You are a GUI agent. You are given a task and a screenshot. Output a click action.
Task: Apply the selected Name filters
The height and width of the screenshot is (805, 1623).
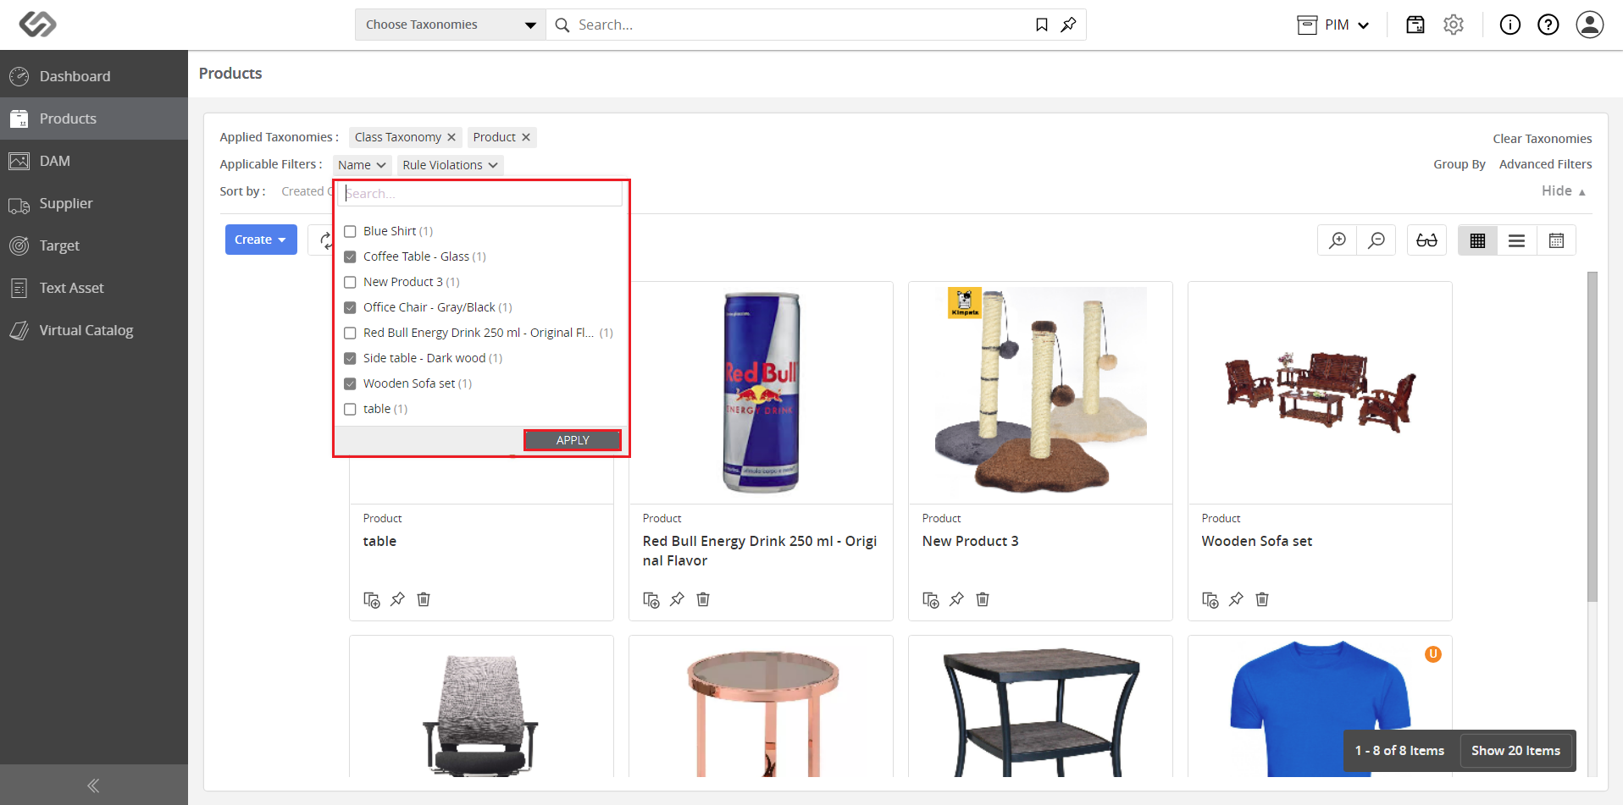pyautogui.click(x=573, y=440)
